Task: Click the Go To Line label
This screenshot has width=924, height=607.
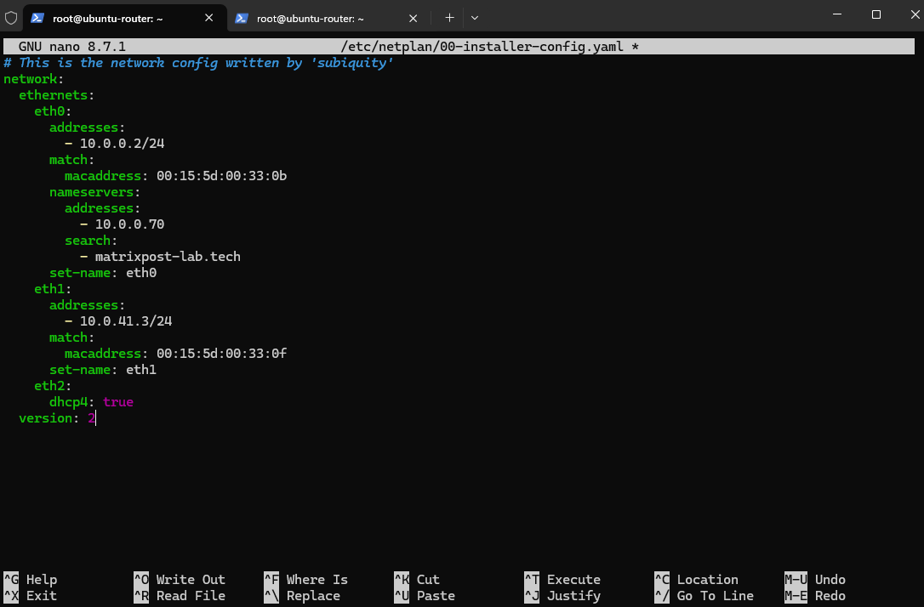Action: click(x=715, y=595)
